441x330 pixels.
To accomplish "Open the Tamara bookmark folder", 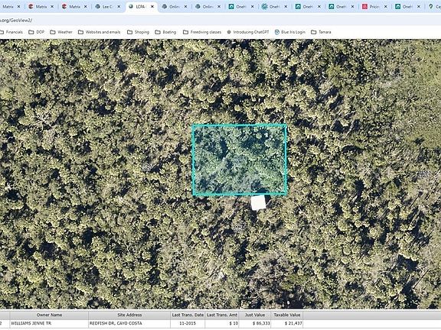I will click(321, 32).
